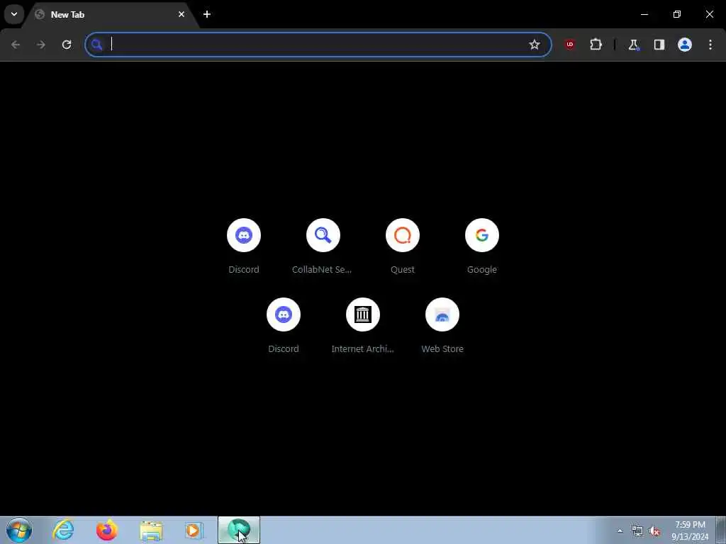This screenshot has width=726, height=544.
Task: Open the Windows Start menu
Action: (x=19, y=530)
